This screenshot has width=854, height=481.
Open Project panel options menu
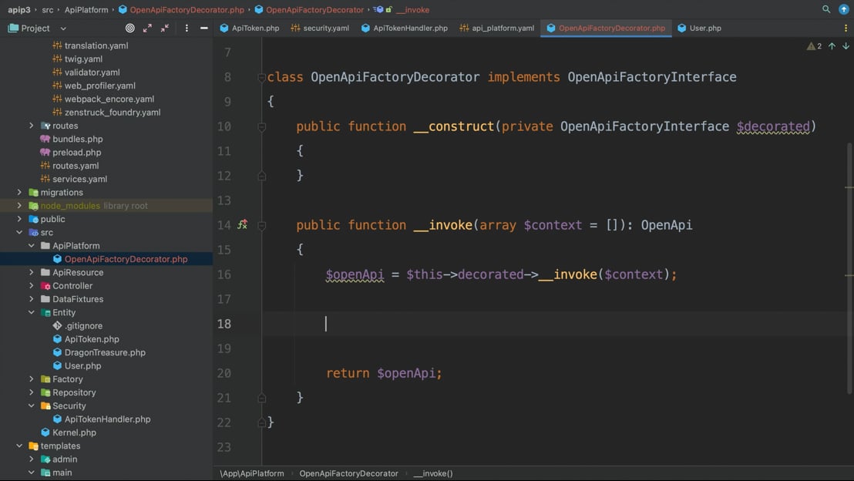coord(187,28)
